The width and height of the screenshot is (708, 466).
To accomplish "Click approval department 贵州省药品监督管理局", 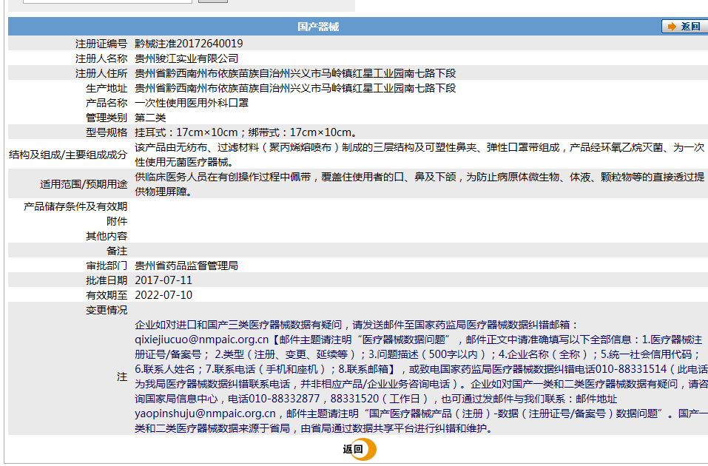I will click(189, 266).
